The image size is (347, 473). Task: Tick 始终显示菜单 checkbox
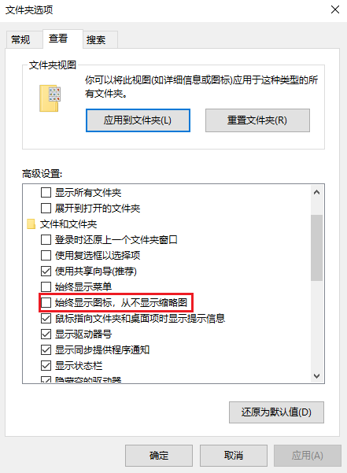(x=46, y=286)
